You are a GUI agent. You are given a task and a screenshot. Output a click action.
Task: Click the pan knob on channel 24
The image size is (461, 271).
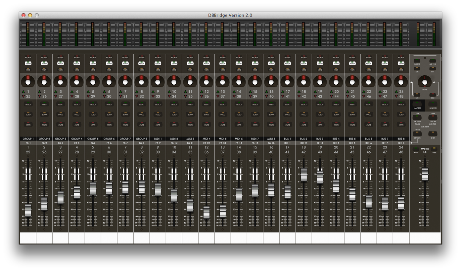(x=401, y=81)
